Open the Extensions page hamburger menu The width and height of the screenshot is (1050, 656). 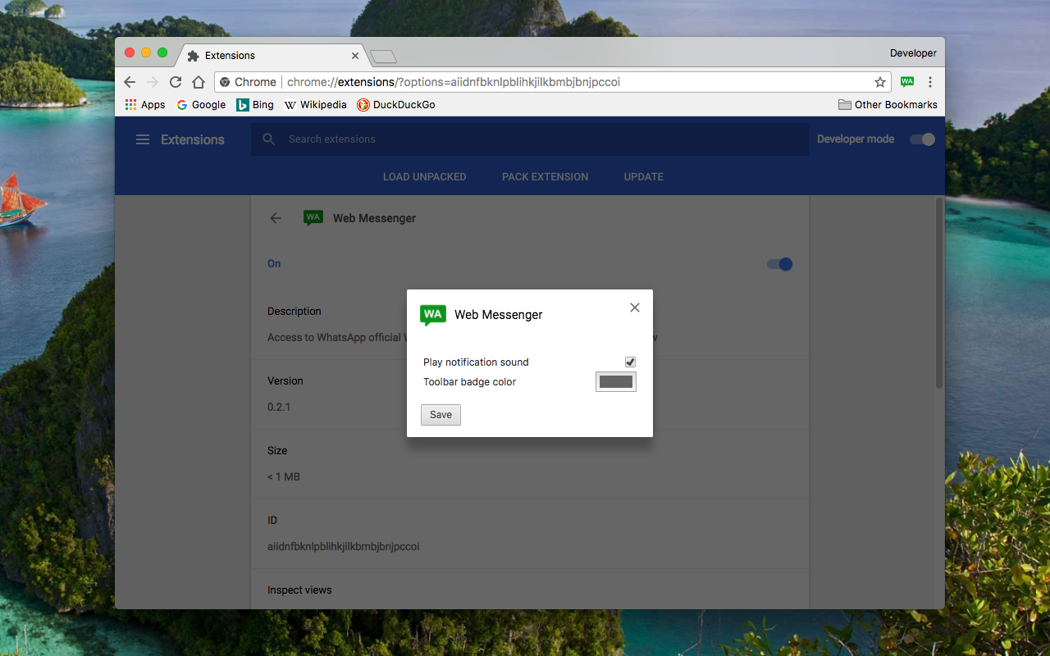click(142, 139)
